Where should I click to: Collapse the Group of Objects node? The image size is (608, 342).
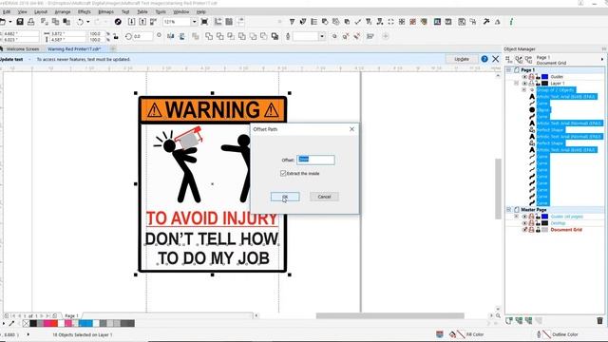click(523, 90)
